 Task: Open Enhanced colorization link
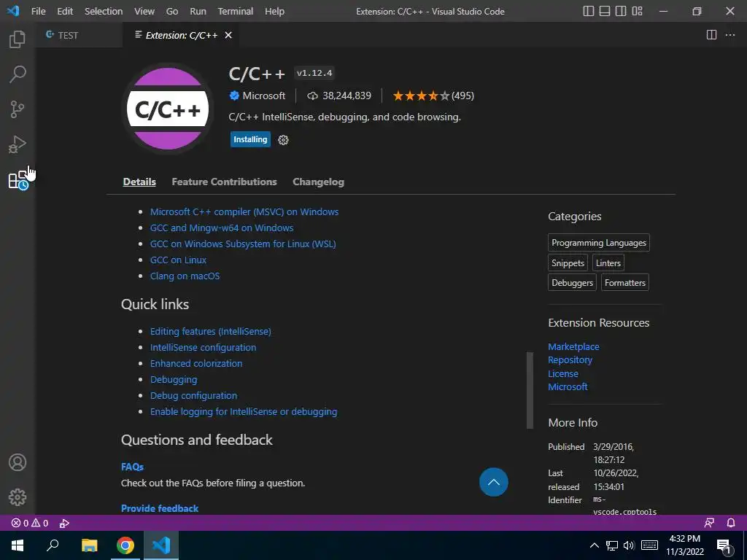click(196, 363)
